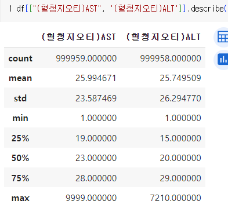Click the min row label
This screenshot has width=228, height=212.
[20, 118]
